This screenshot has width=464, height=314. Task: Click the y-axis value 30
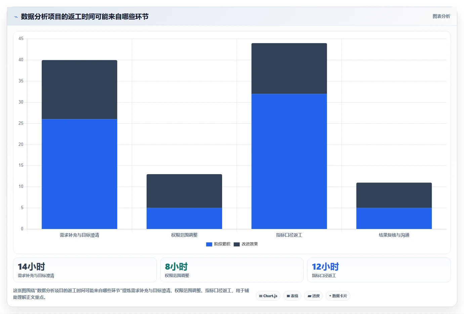[21, 102]
